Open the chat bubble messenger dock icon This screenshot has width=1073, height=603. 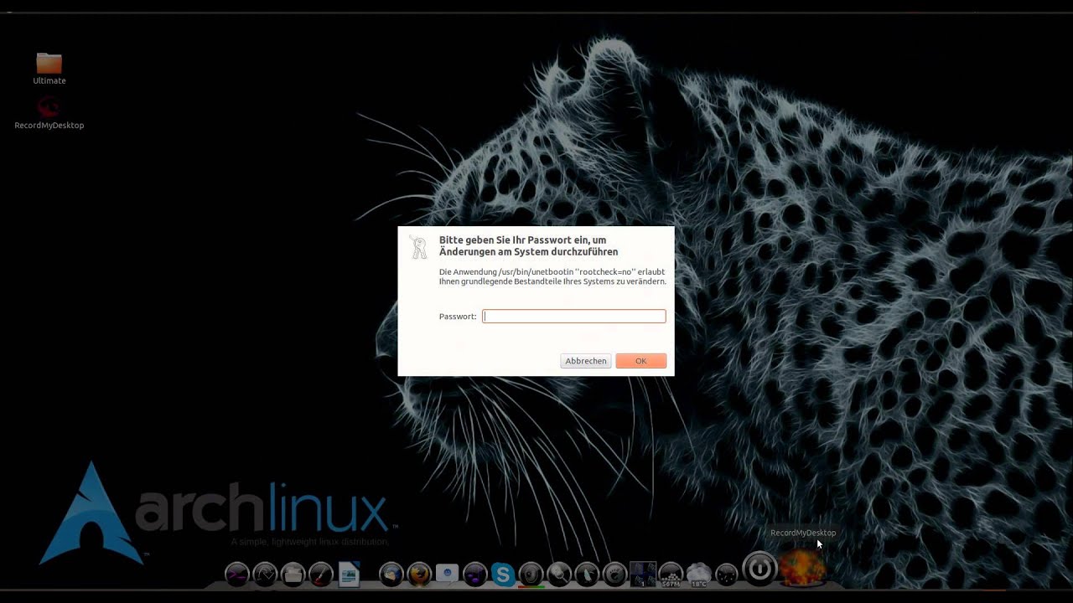tap(447, 573)
